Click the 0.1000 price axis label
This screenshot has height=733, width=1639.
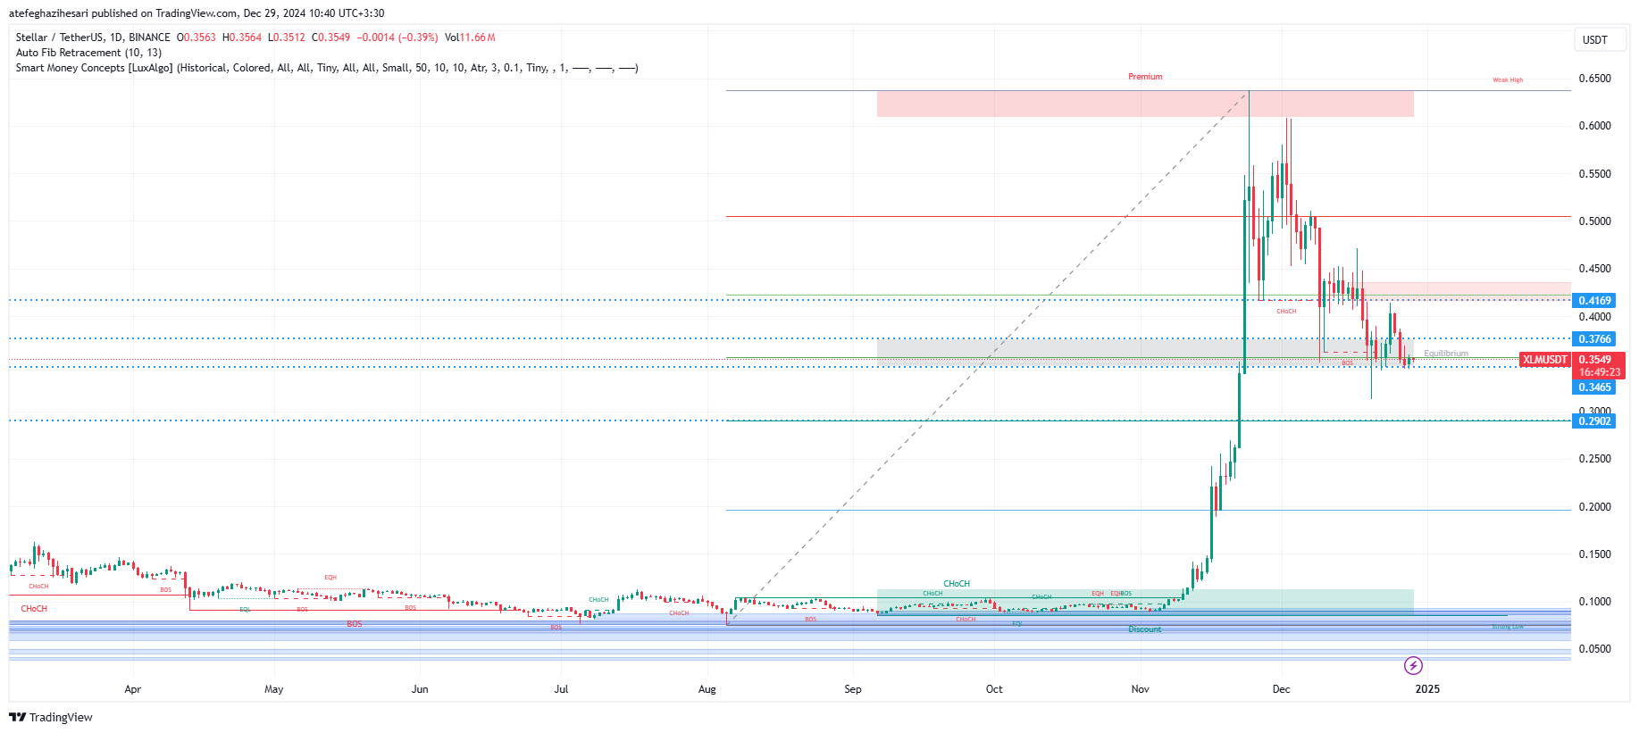tap(1594, 602)
